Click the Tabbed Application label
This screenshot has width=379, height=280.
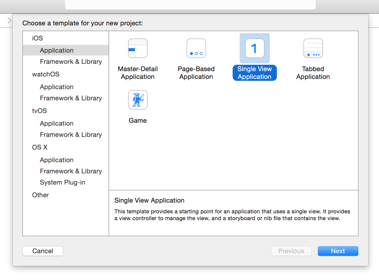313,73
